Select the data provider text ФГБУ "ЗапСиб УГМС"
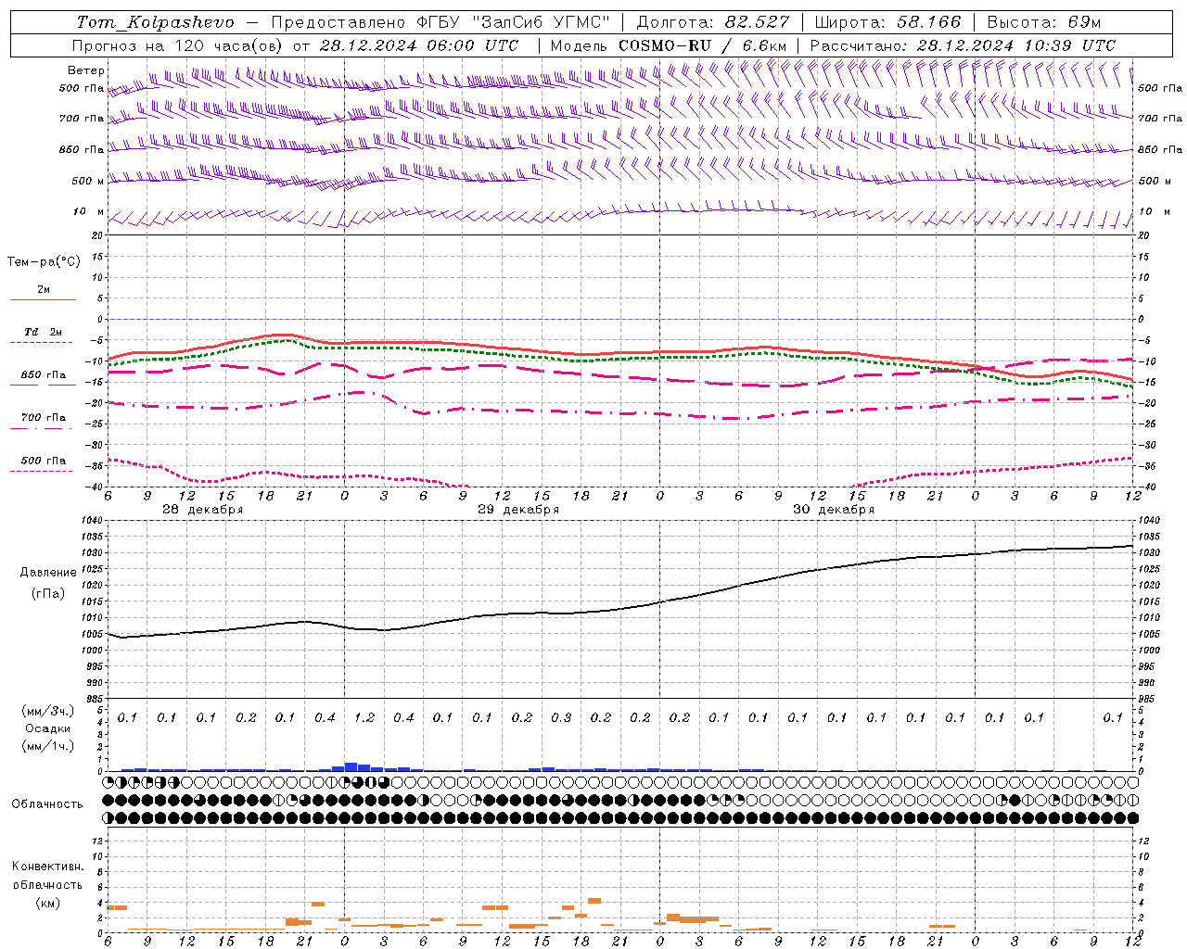 point(512,21)
